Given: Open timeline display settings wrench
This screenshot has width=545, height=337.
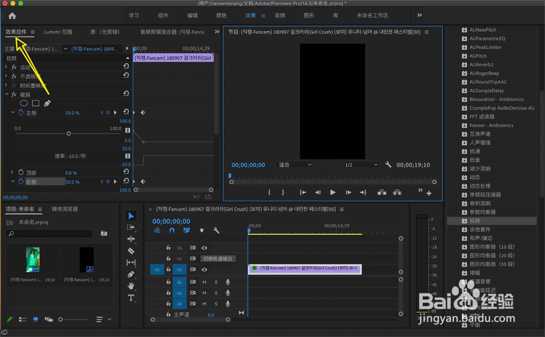Looking at the screenshot, I should click(x=216, y=230).
